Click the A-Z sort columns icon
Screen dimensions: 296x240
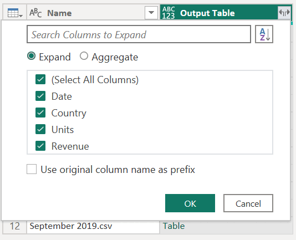pyautogui.click(x=264, y=34)
